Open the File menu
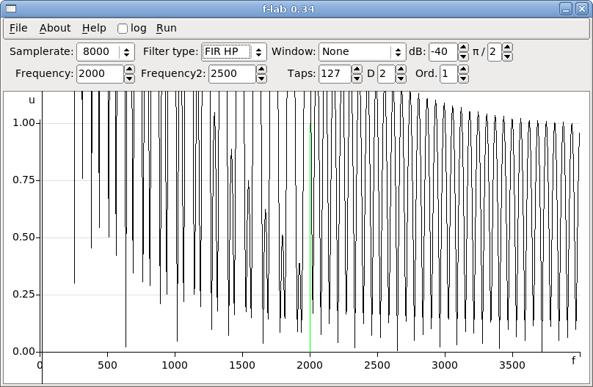This screenshot has width=593, height=387. pyautogui.click(x=18, y=29)
